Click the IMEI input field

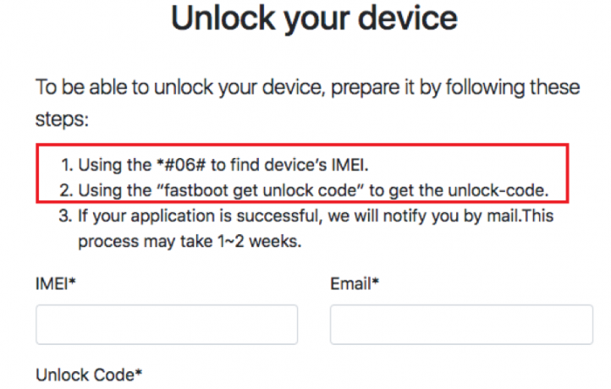[167, 325]
